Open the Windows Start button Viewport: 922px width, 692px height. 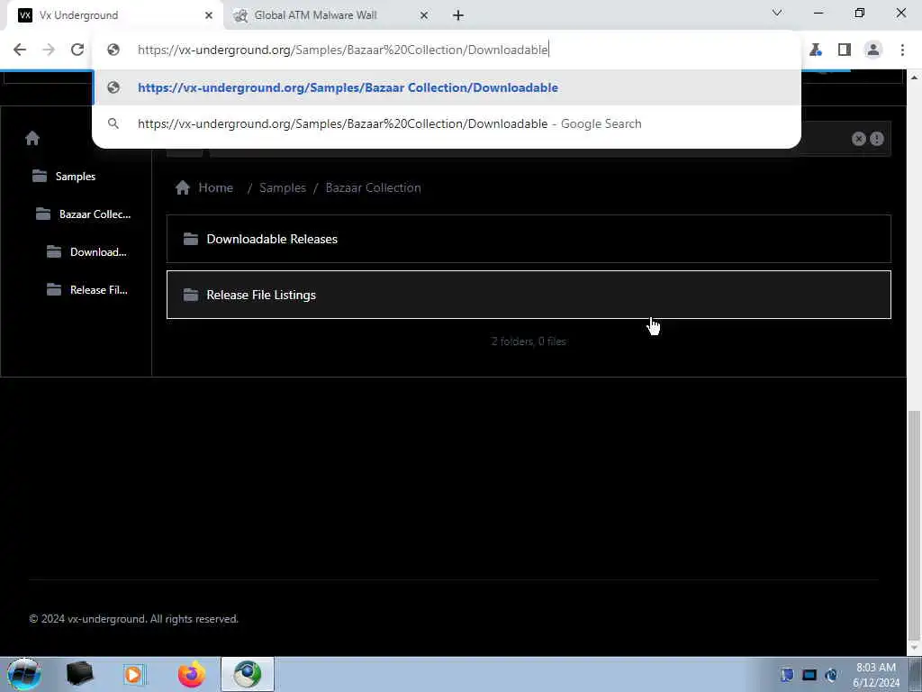[23, 674]
